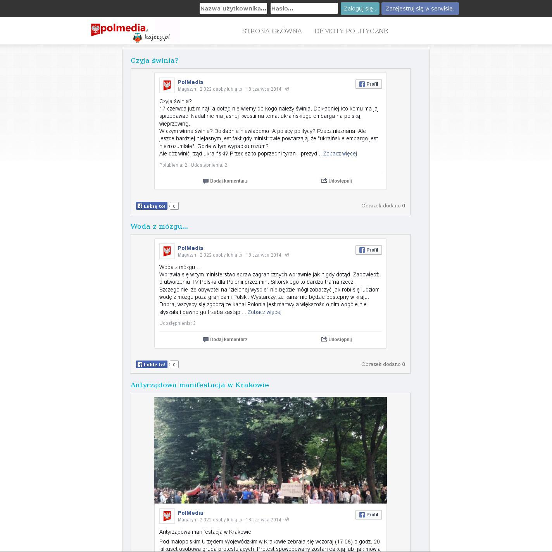
Task: Expand Woda z mózgu text via Zobacz więcej
Action: click(x=264, y=312)
